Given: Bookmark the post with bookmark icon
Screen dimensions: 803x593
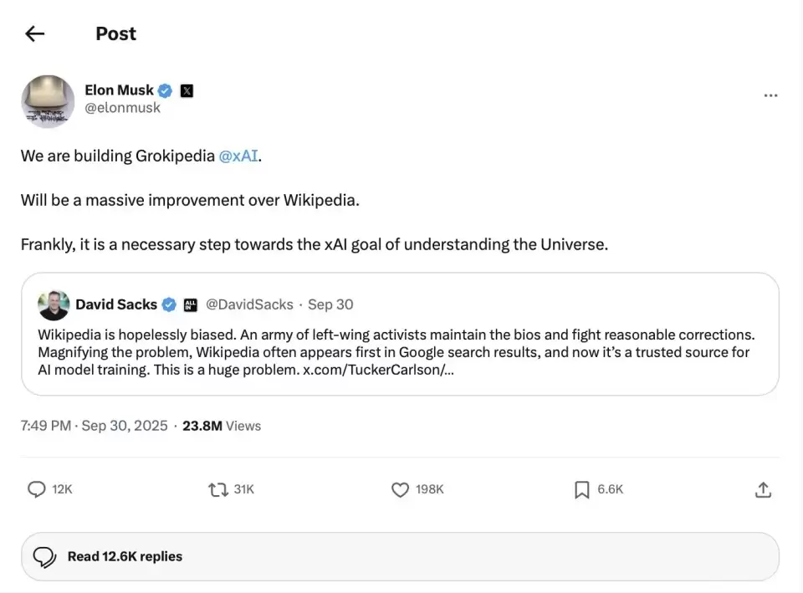Looking at the screenshot, I should click(x=582, y=489).
